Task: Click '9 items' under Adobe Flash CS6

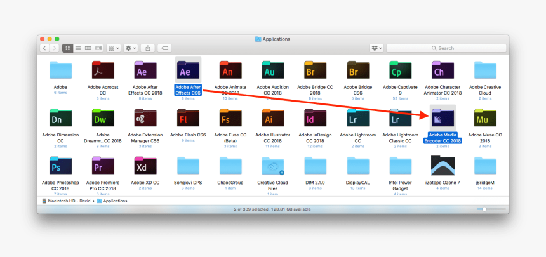Action: [188, 140]
